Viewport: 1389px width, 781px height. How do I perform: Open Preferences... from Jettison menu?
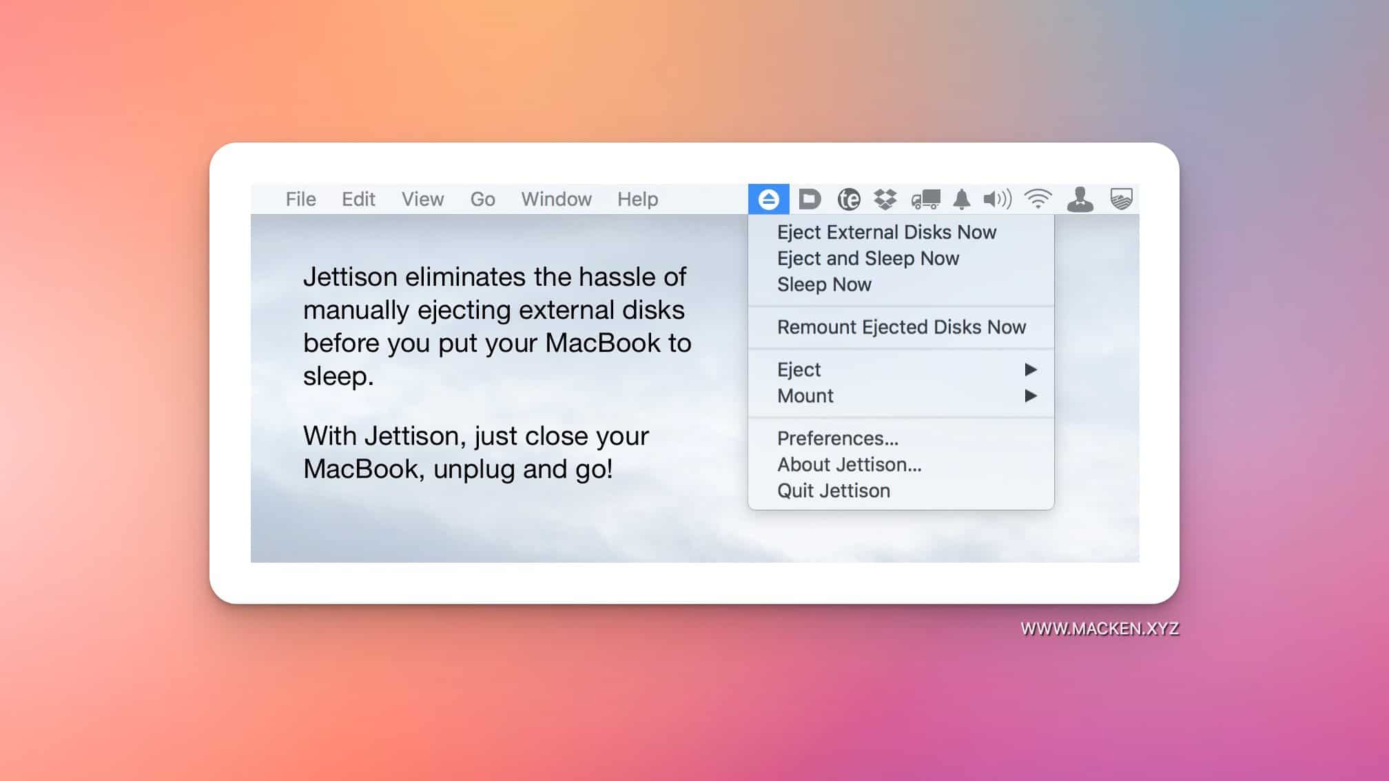pos(901,439)
